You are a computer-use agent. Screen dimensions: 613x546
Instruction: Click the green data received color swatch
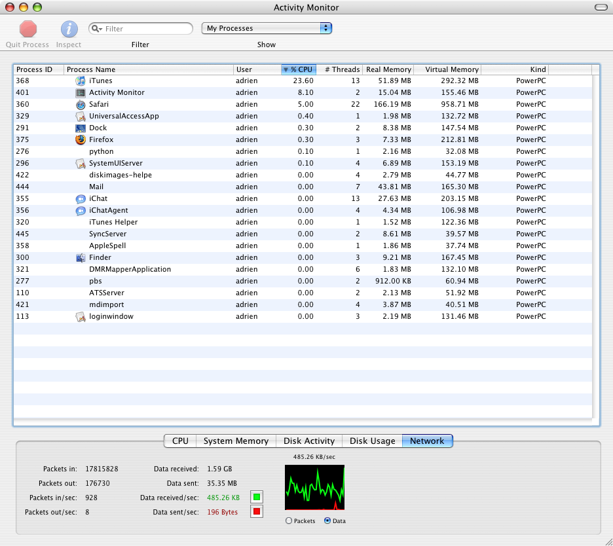257,497
